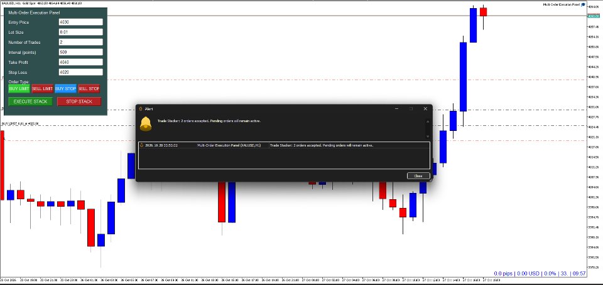
Task: Click the down arrow of the alert message scrollbar
Action: [427, 136]
